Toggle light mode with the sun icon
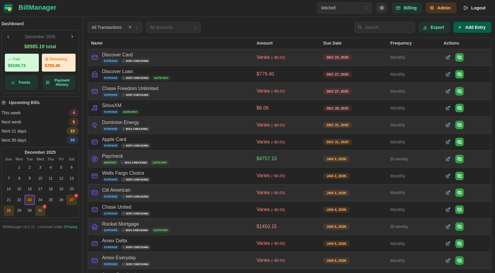 pyautogui.click(x=381, y=8)
